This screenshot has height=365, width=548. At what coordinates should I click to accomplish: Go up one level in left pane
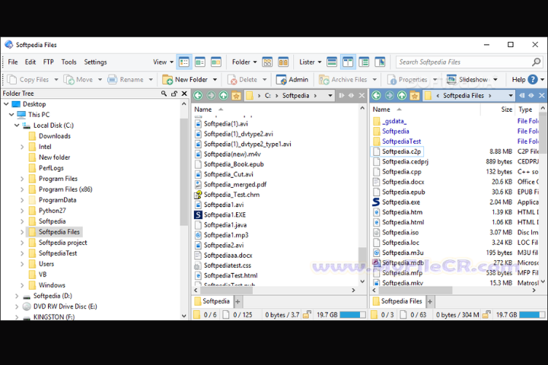224,95
